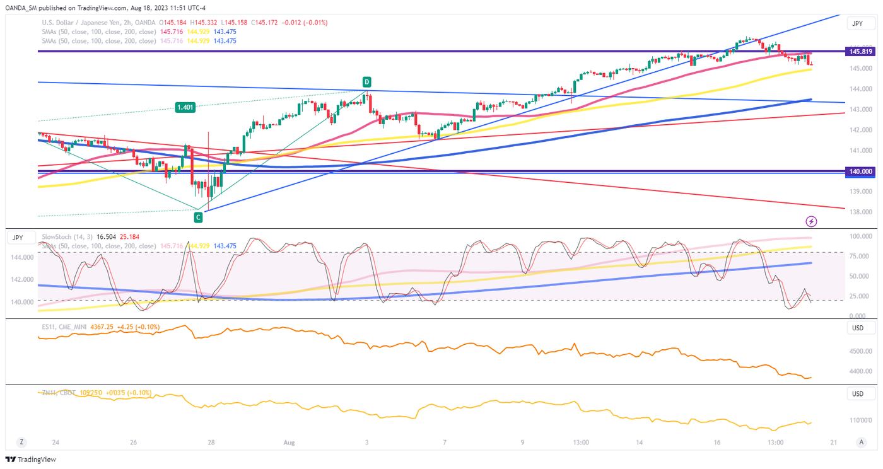The height and width of the screenshot is (469, 883).
Task: Click the 140.000 price line label
Action: tap(860, 171)
